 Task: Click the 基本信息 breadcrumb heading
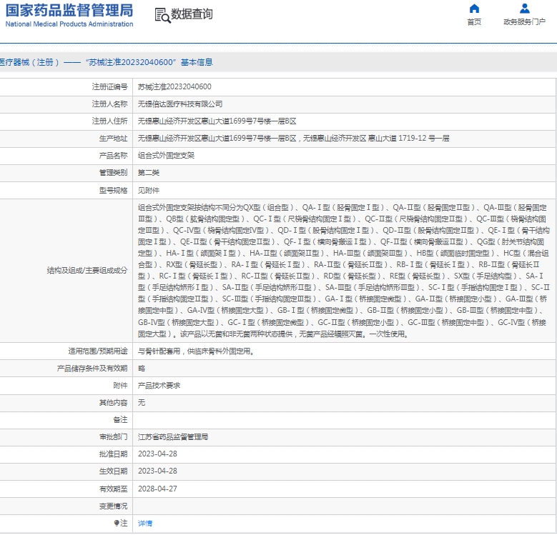click(197, 62)
